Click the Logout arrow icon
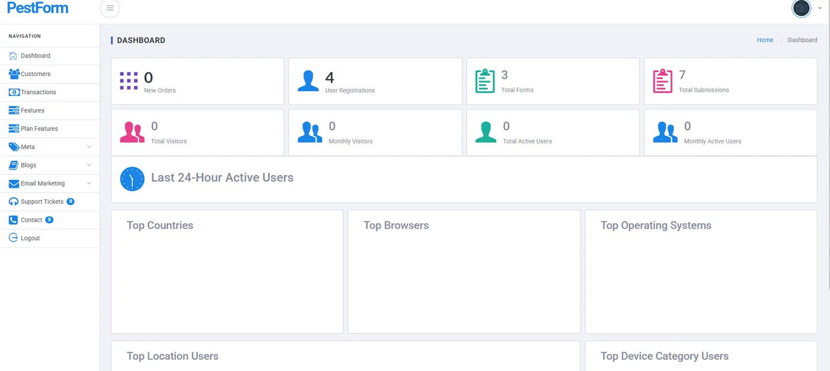Screen dimensions: 830x371 tap(14, 238)
